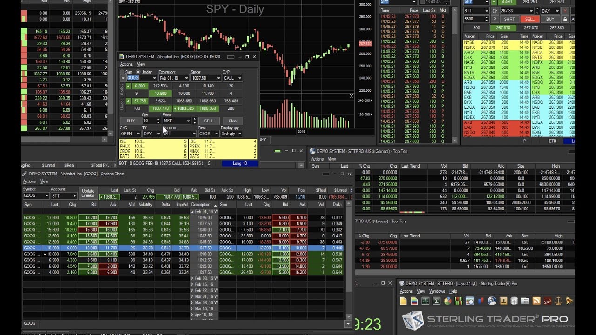Screen dimensions: 596x335
Task: Open the orange RSS feed icon
Action: pyautogui.click(x=536, y=301)
